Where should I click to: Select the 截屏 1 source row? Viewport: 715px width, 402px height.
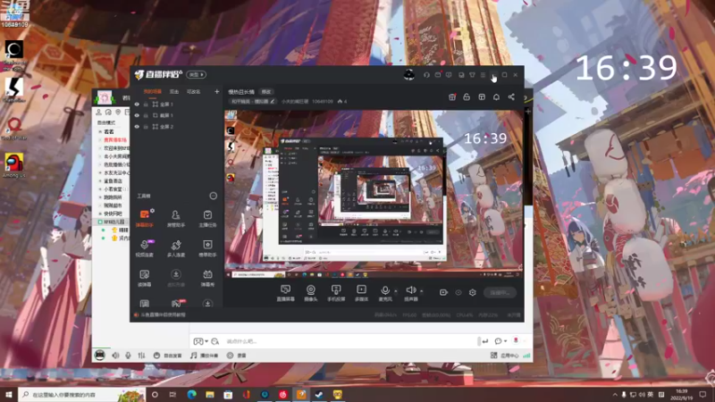[x=177, y=115]
